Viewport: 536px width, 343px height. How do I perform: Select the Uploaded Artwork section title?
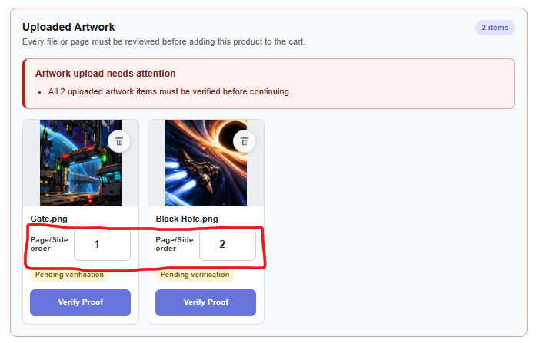[68, 27]
